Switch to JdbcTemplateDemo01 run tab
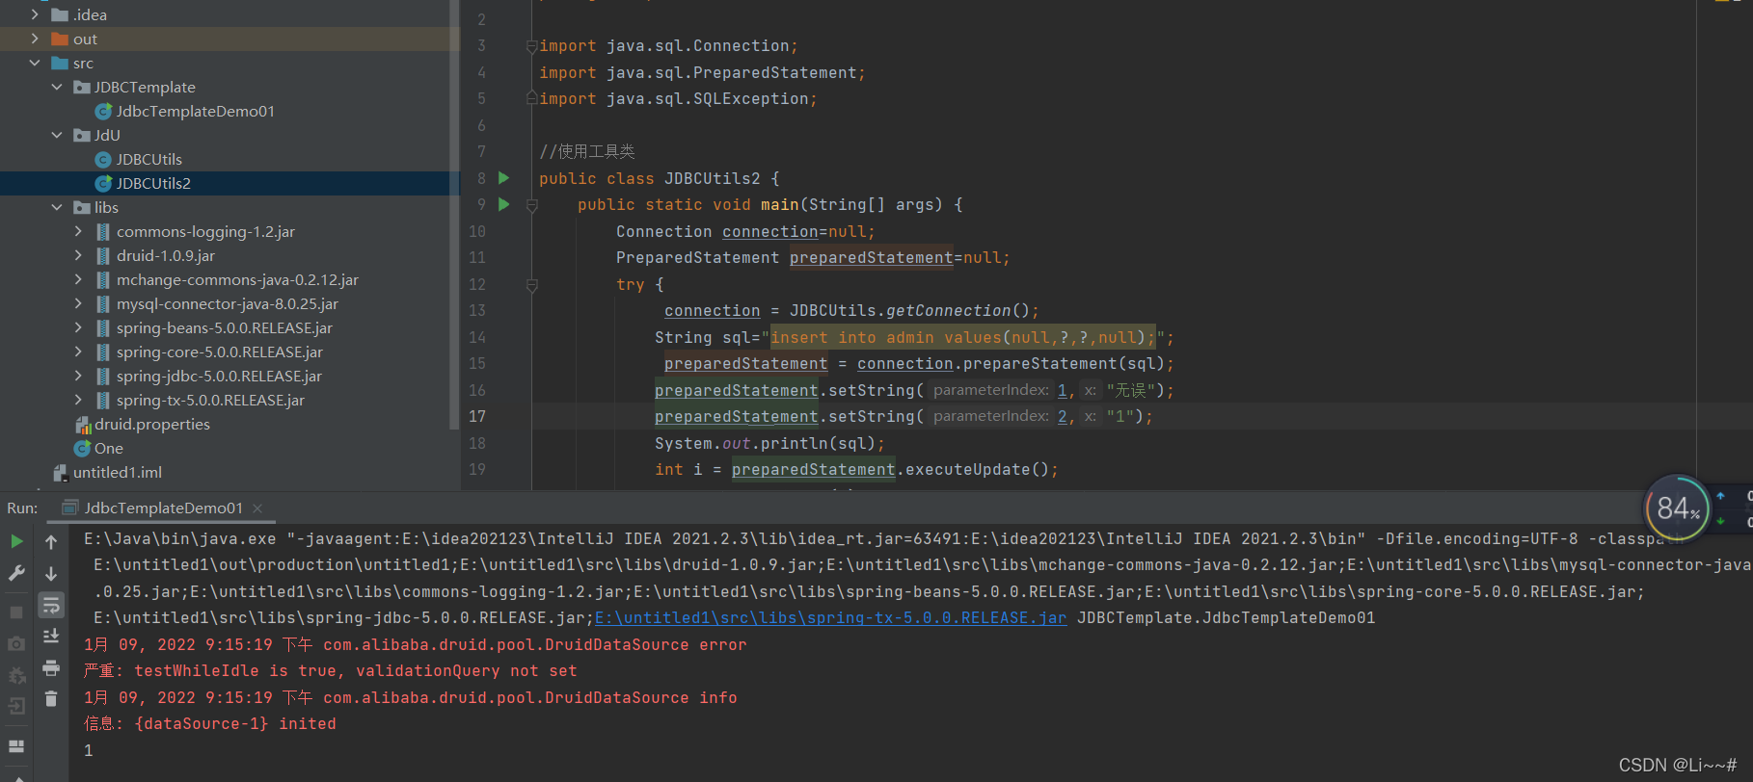 163,508
